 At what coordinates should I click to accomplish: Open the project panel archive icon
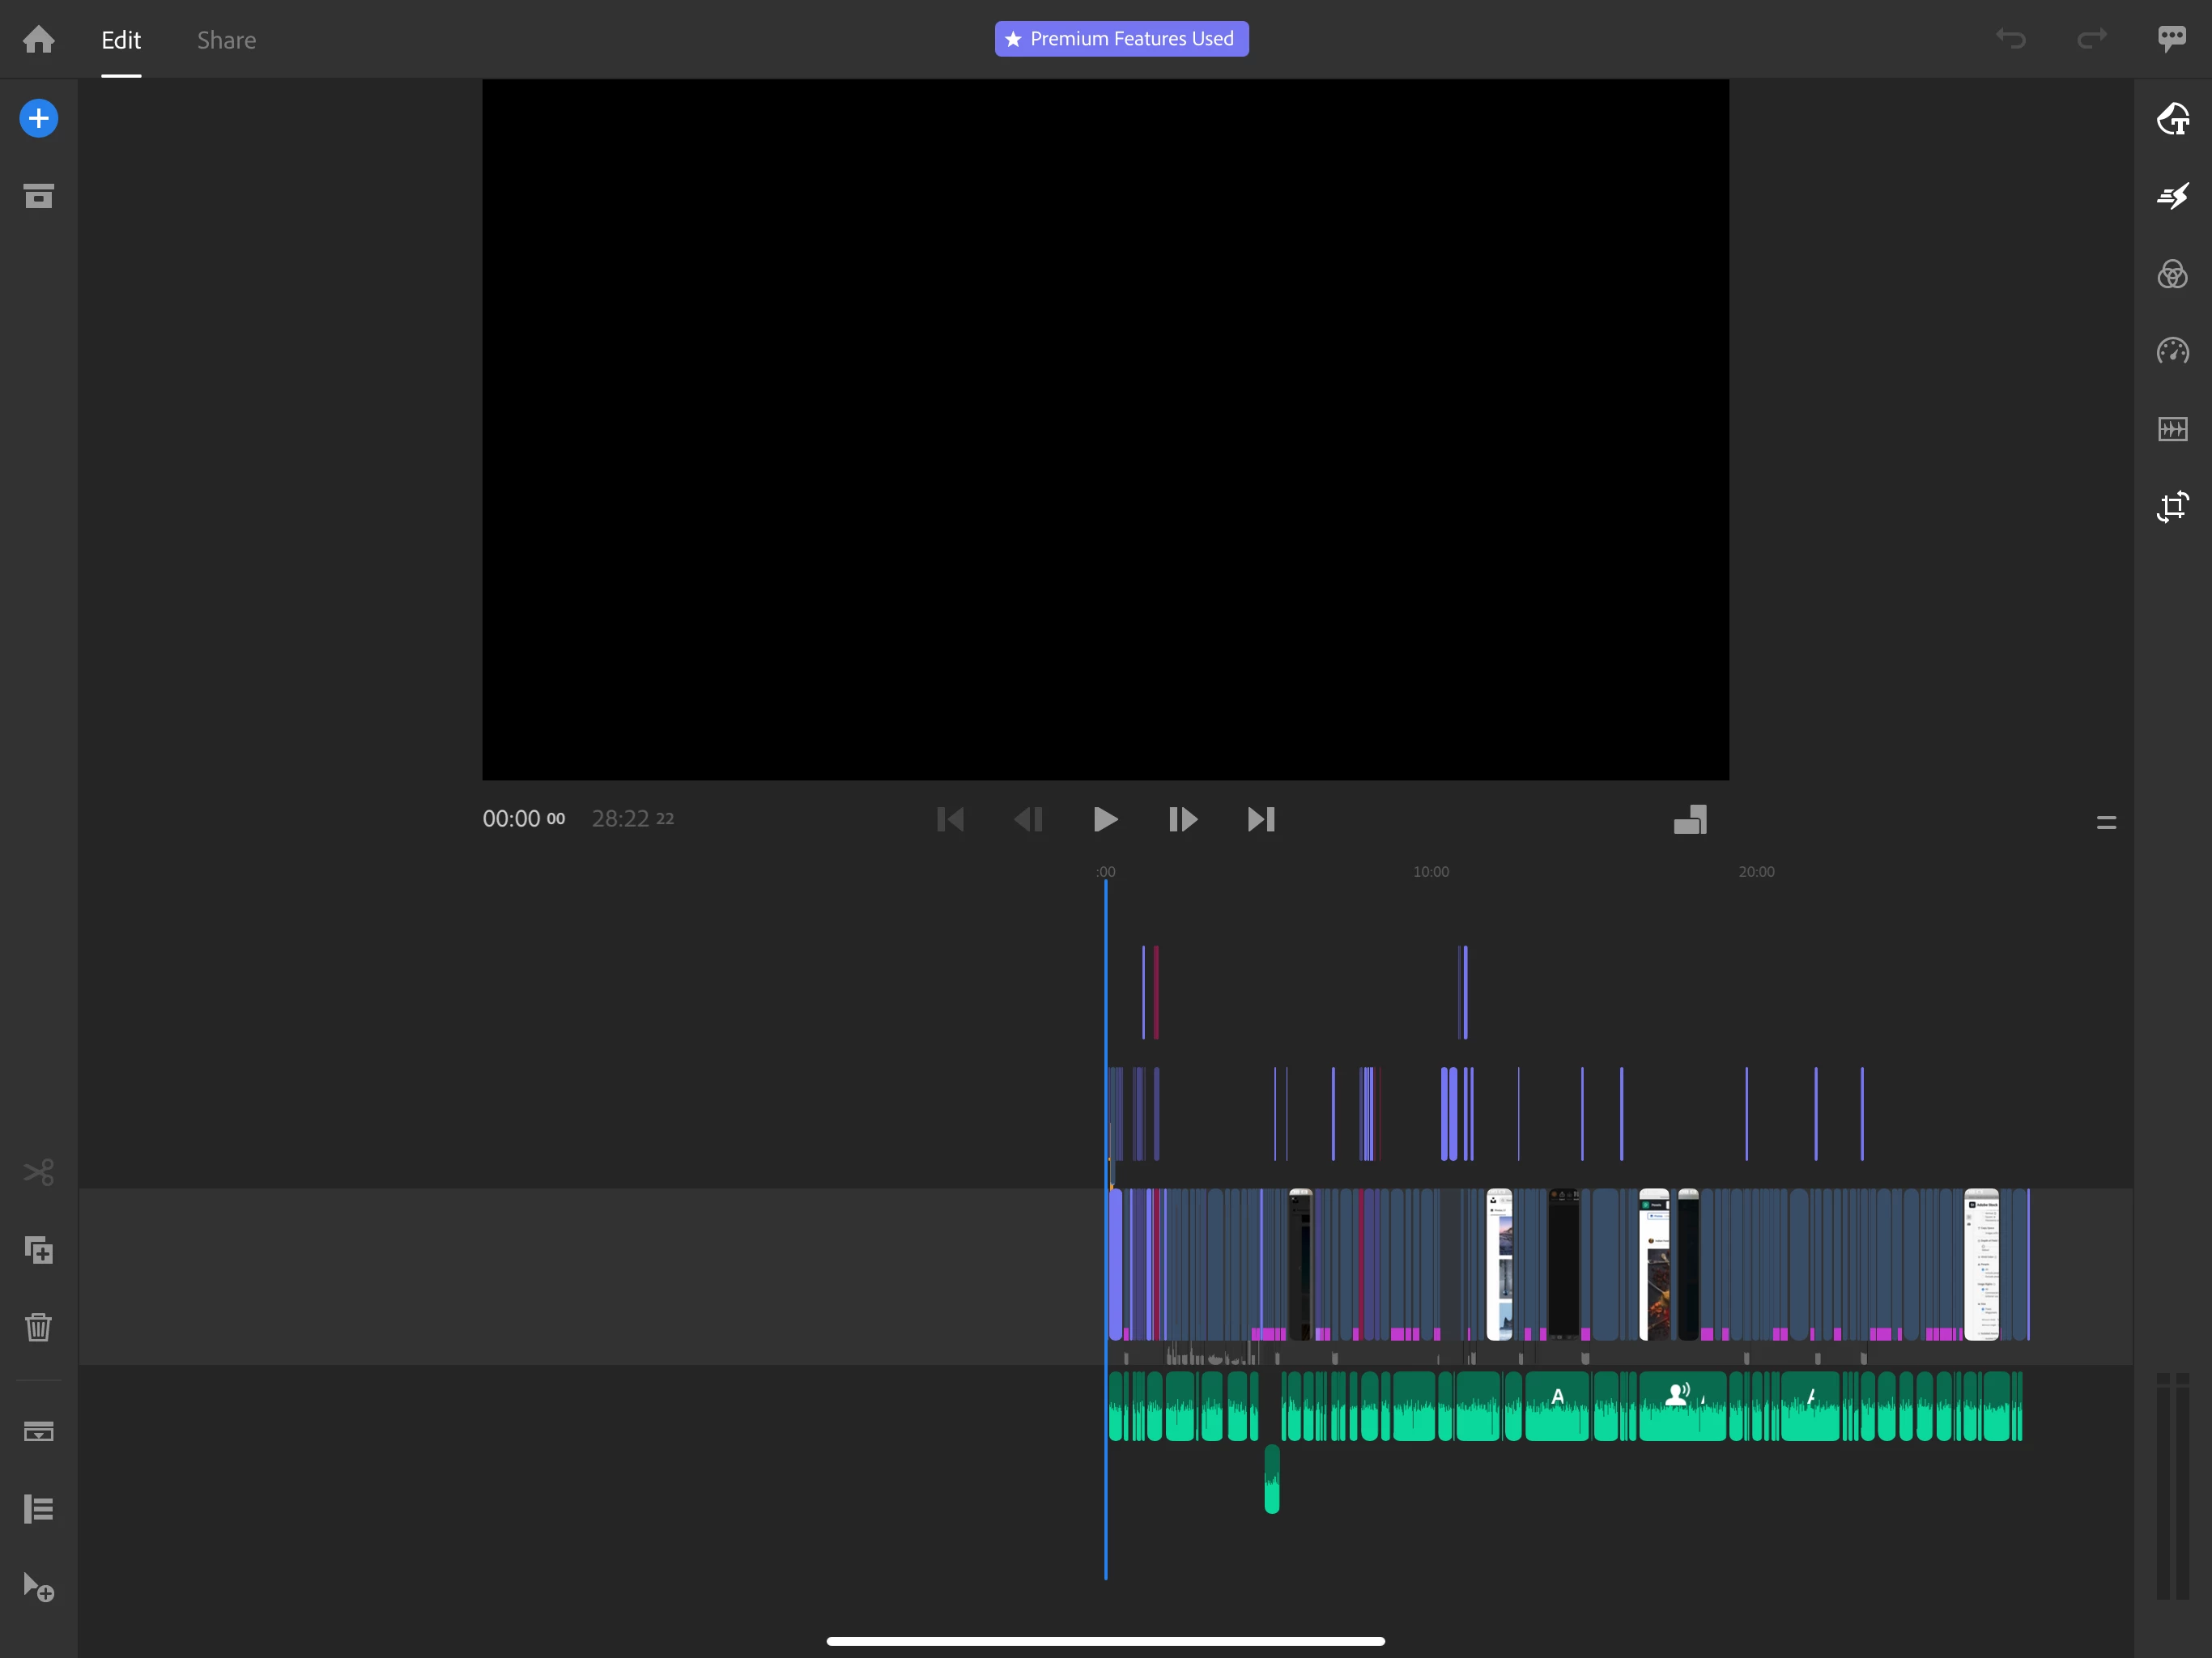38,196
